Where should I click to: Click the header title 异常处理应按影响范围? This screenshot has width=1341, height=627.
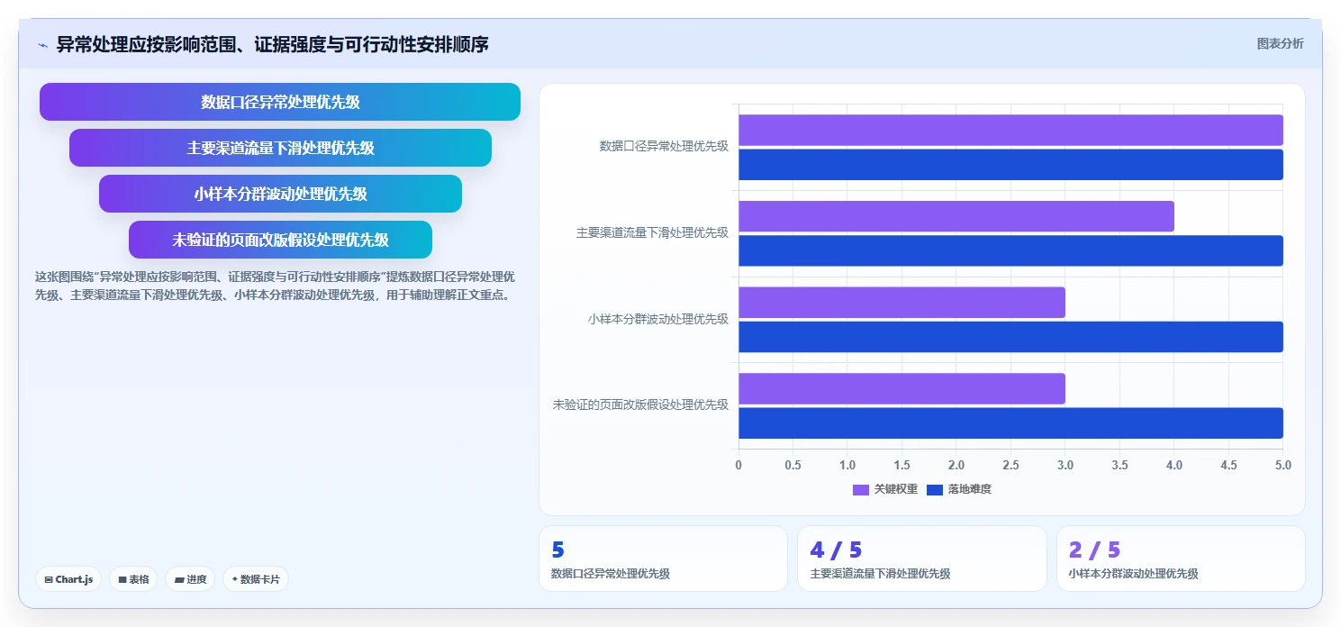(x=272, y=44)
